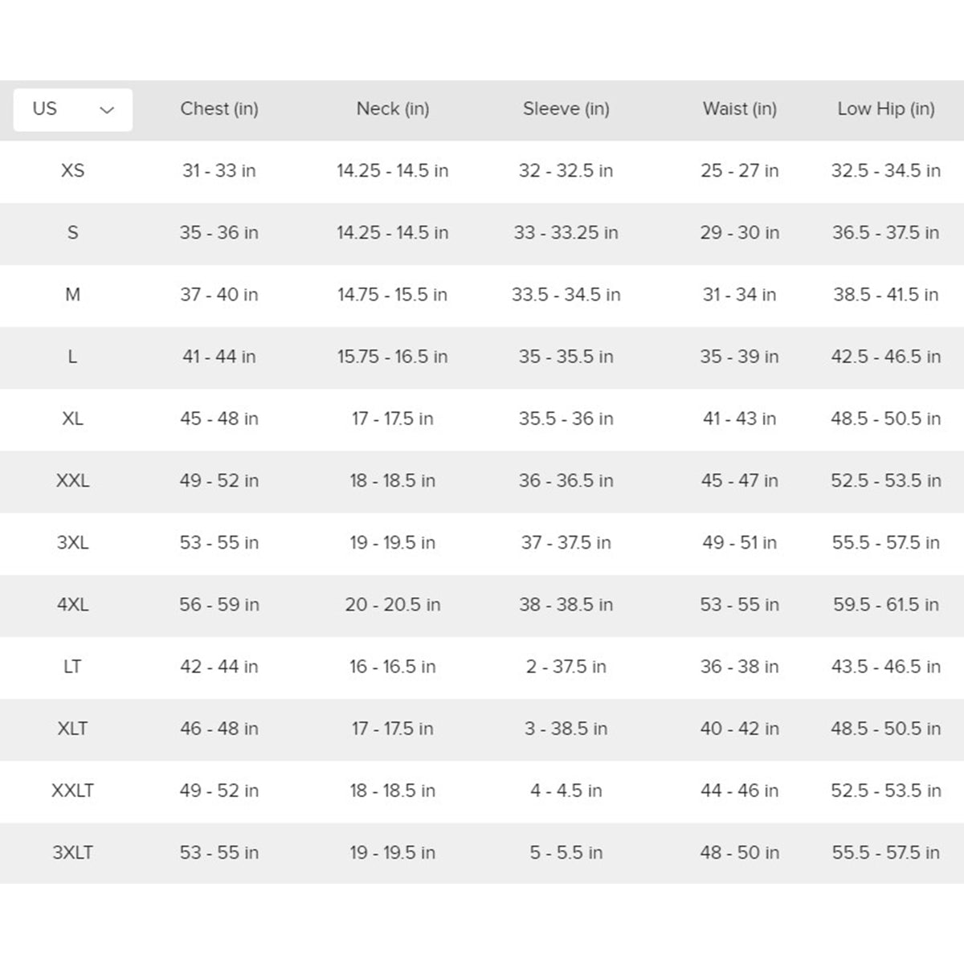This screenshot has height=964, width=964.
Task: Click the Waist (in) column header
Action: pos(740,108)
